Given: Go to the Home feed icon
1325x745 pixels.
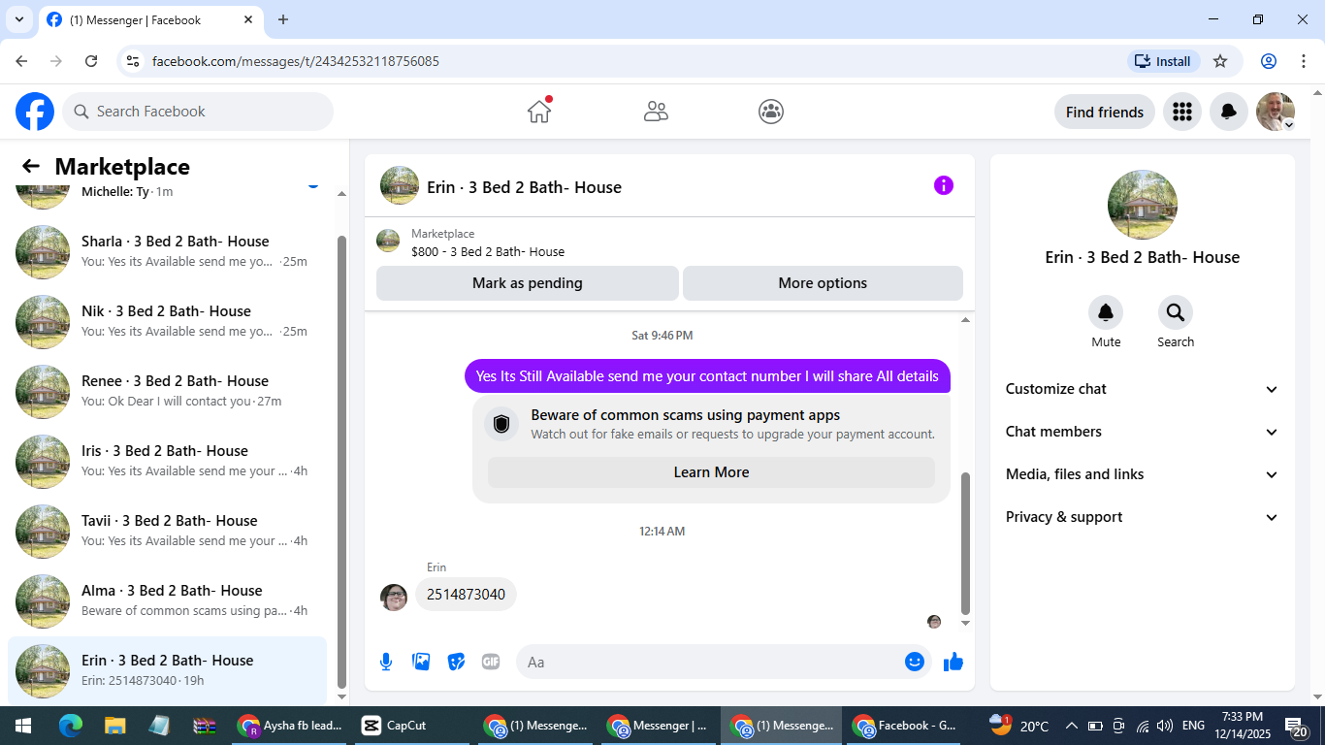Looking at the screenshot, I should (539, 112).
